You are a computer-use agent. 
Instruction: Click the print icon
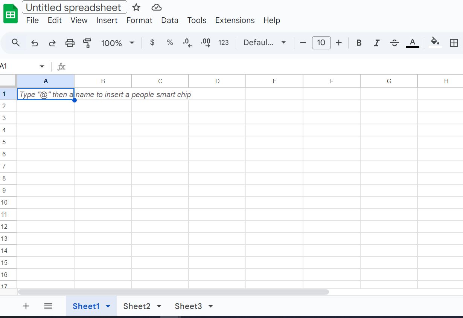point(70,43)
